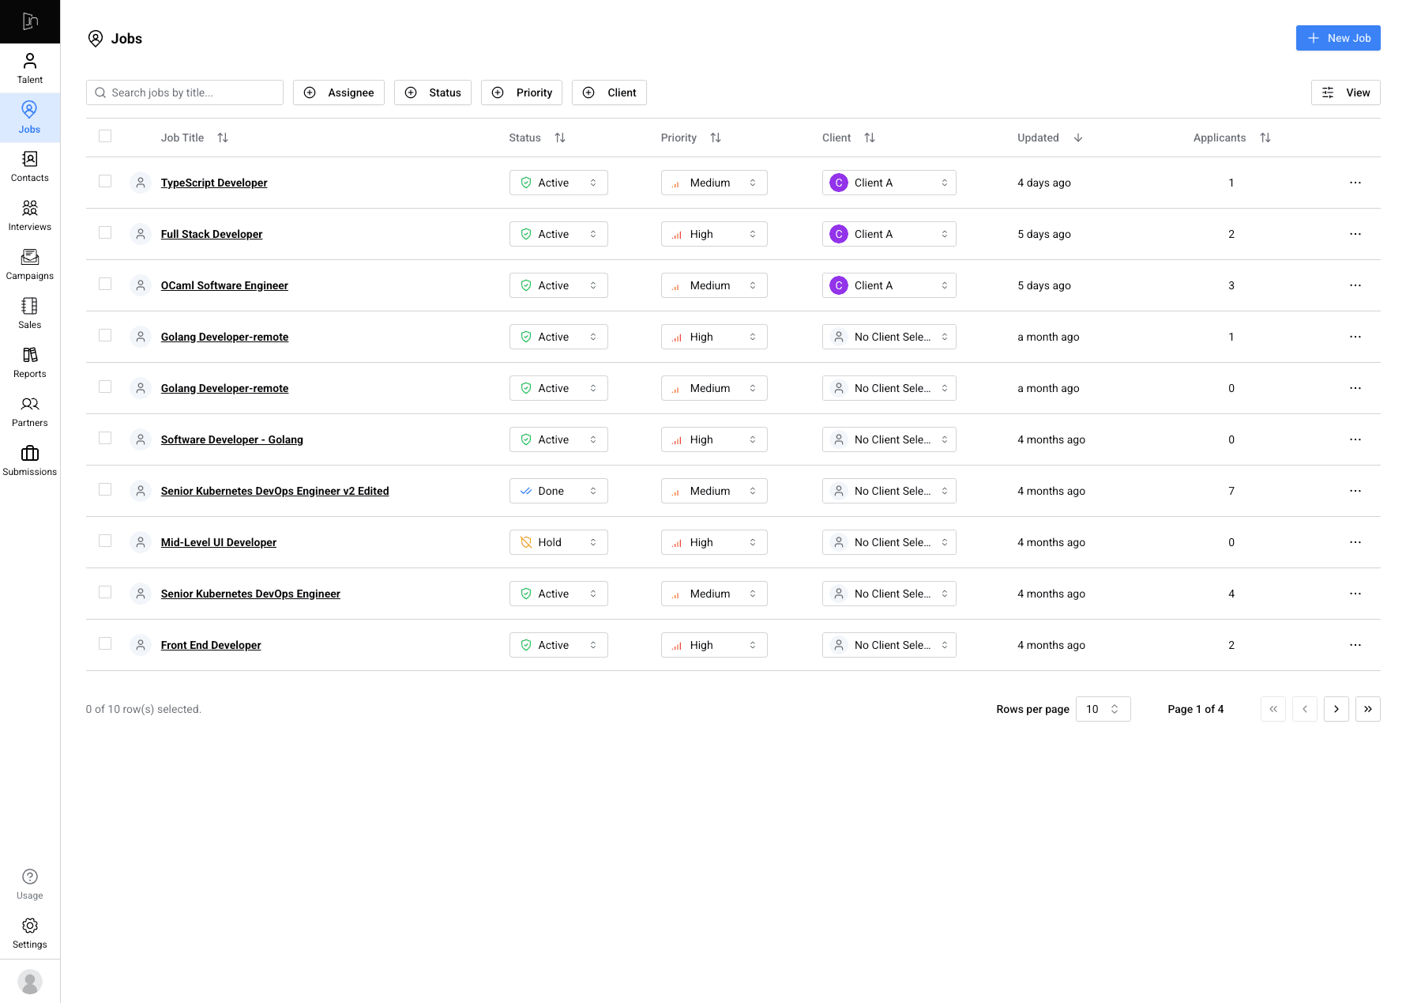
Task: Select the Submissions icon
Action: point(29,460)
